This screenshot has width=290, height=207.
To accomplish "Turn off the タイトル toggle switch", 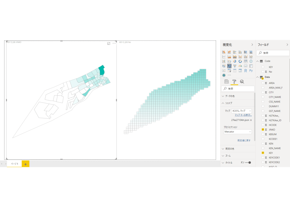I will [x=248, y=163].
